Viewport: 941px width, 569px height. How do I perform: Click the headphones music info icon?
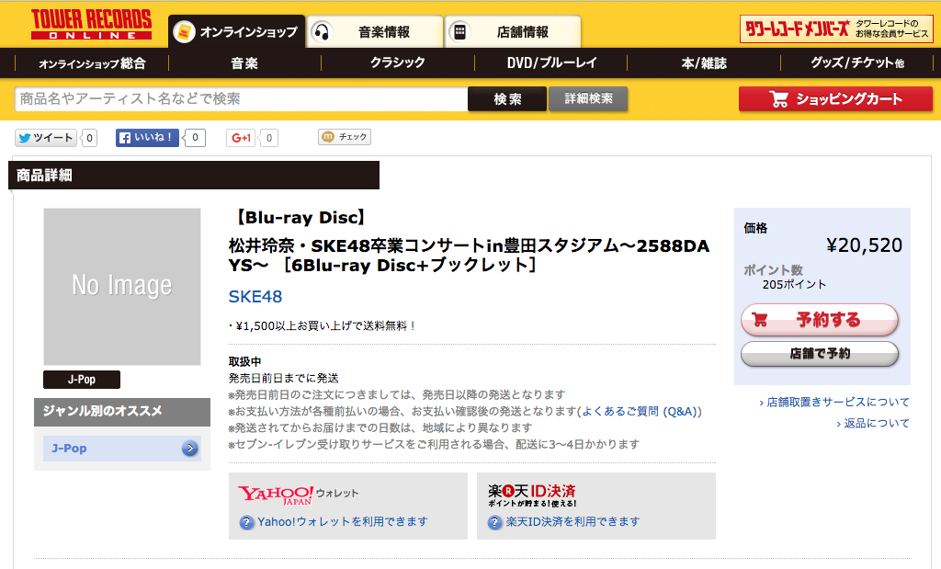coord(323,32)
